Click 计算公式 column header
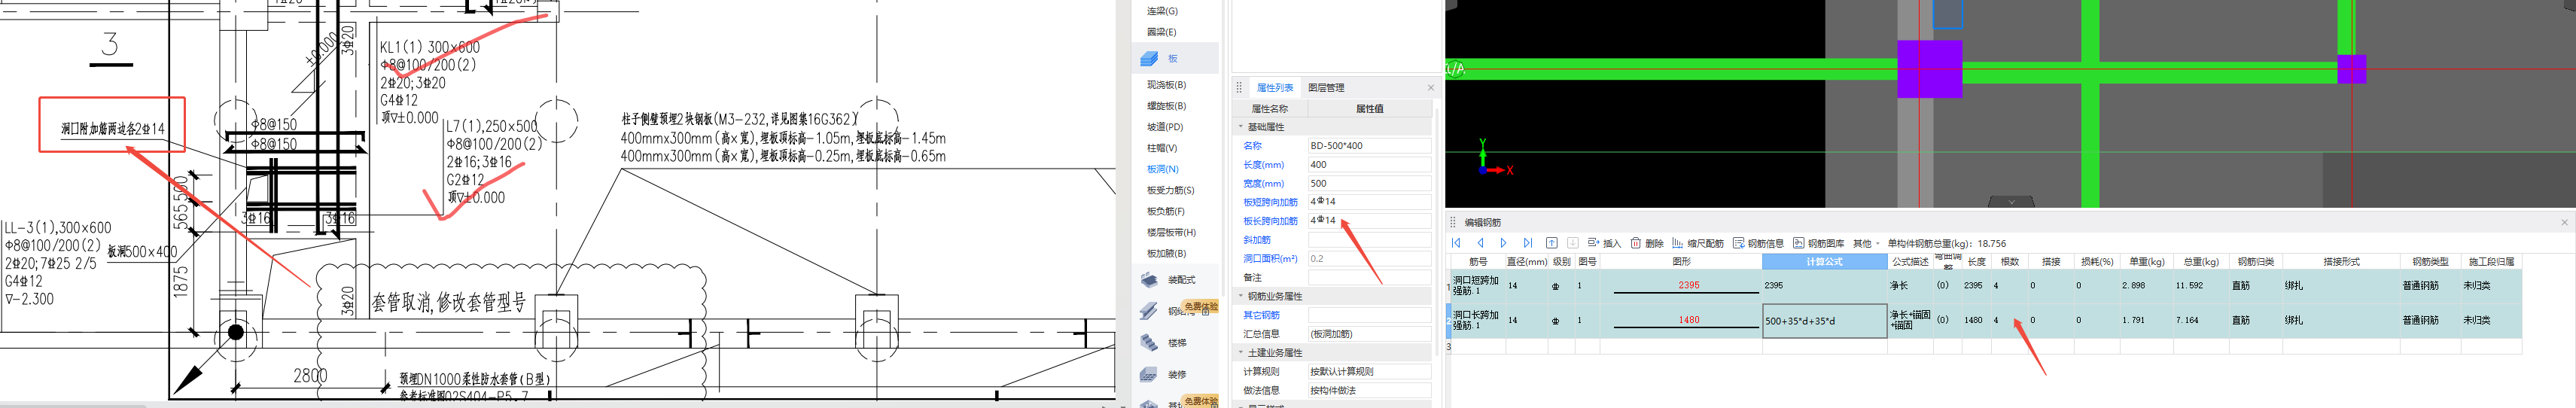Image resolution: width=2576 pixels, height=408 pixels. tap(1824, 262)
